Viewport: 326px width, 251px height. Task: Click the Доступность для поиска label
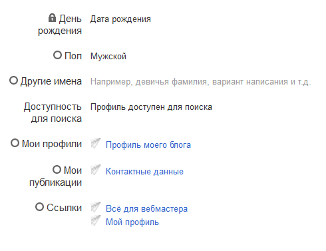point(53,113)
